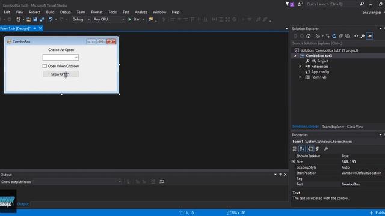Click the View Code icon in Solution Explorer
385x216 pixels.
coord(356,36)
